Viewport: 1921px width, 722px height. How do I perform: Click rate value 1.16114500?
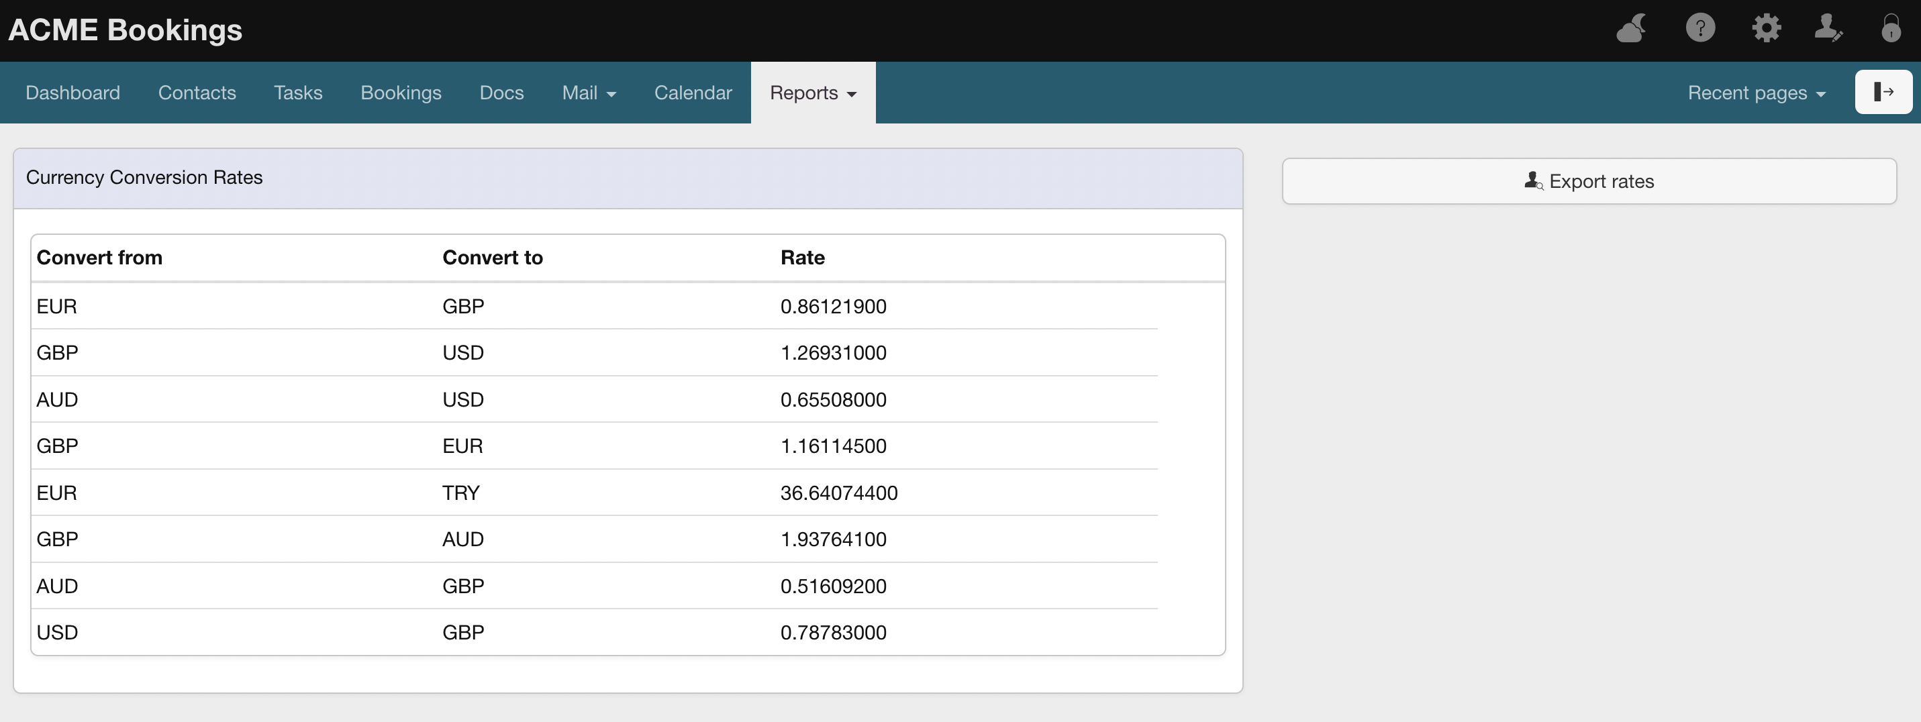833,446
